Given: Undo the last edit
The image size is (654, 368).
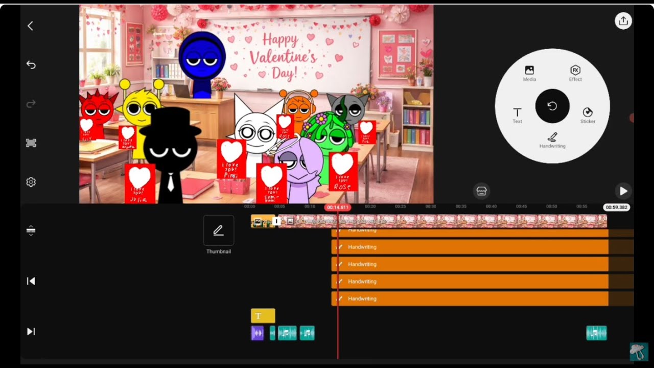Looking at the screenshot, I should click(31, 65).
